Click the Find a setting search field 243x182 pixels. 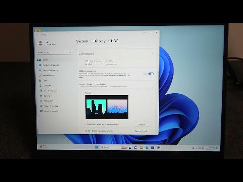55,52
